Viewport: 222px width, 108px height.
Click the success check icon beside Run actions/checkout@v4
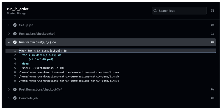[x=15, y=34]
